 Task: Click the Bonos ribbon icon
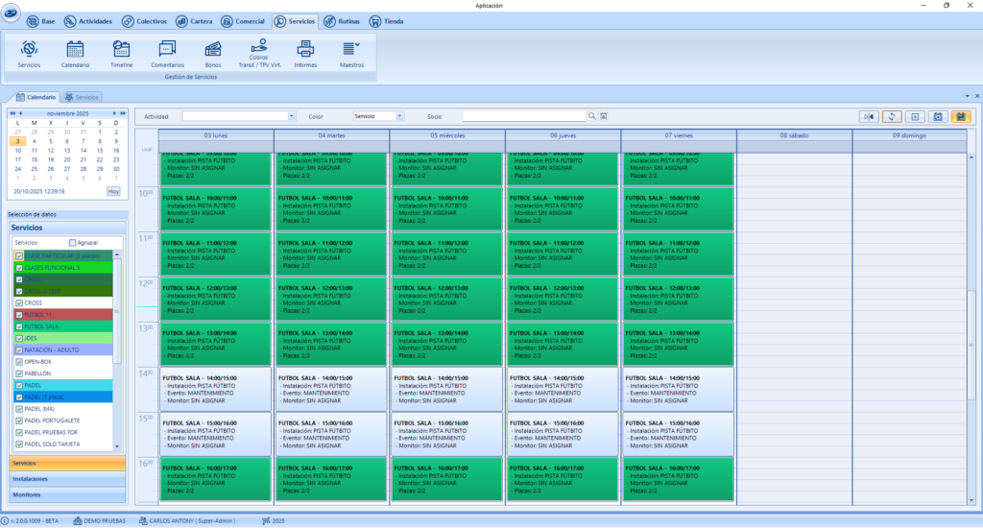[x=213, y=52]
